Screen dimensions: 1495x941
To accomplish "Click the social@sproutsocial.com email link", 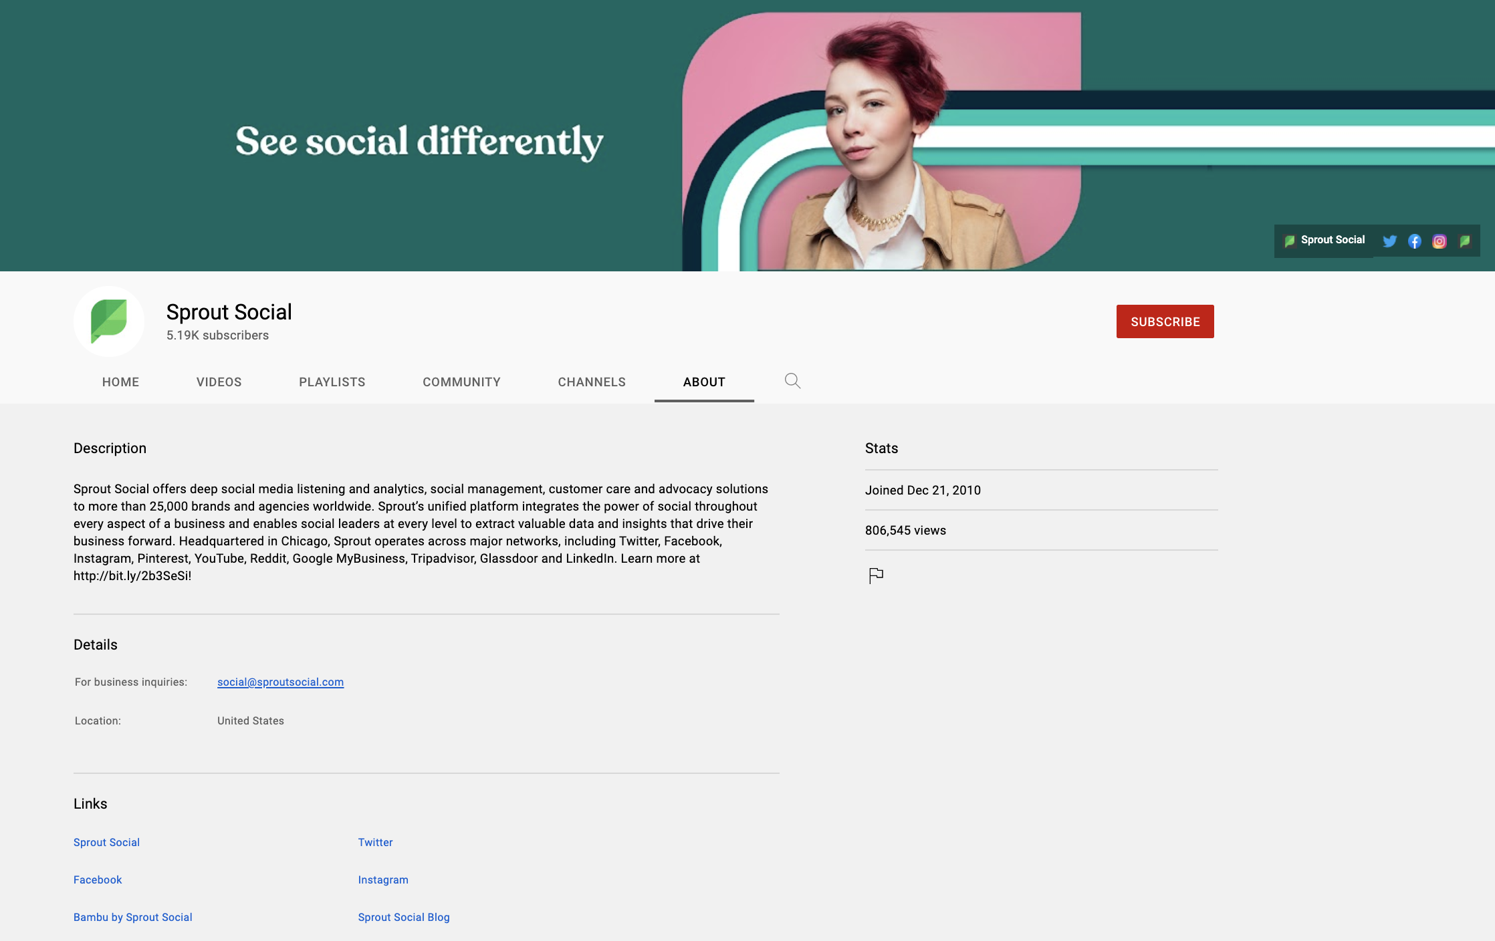I will [280, 682].
